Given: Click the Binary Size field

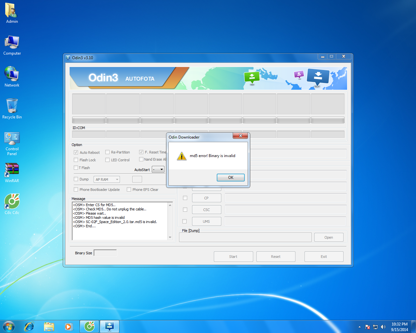Looking at the screenshot, I should click(105, 253).
